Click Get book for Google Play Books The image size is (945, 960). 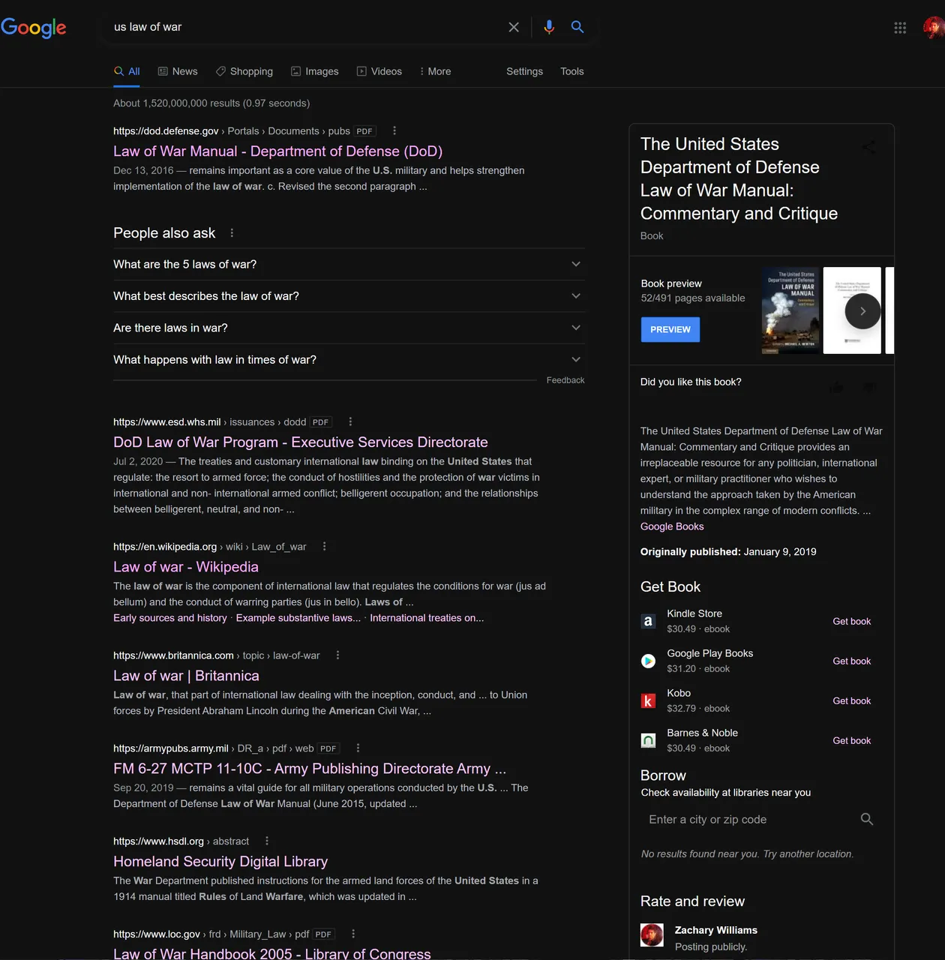tap(852, 661)
